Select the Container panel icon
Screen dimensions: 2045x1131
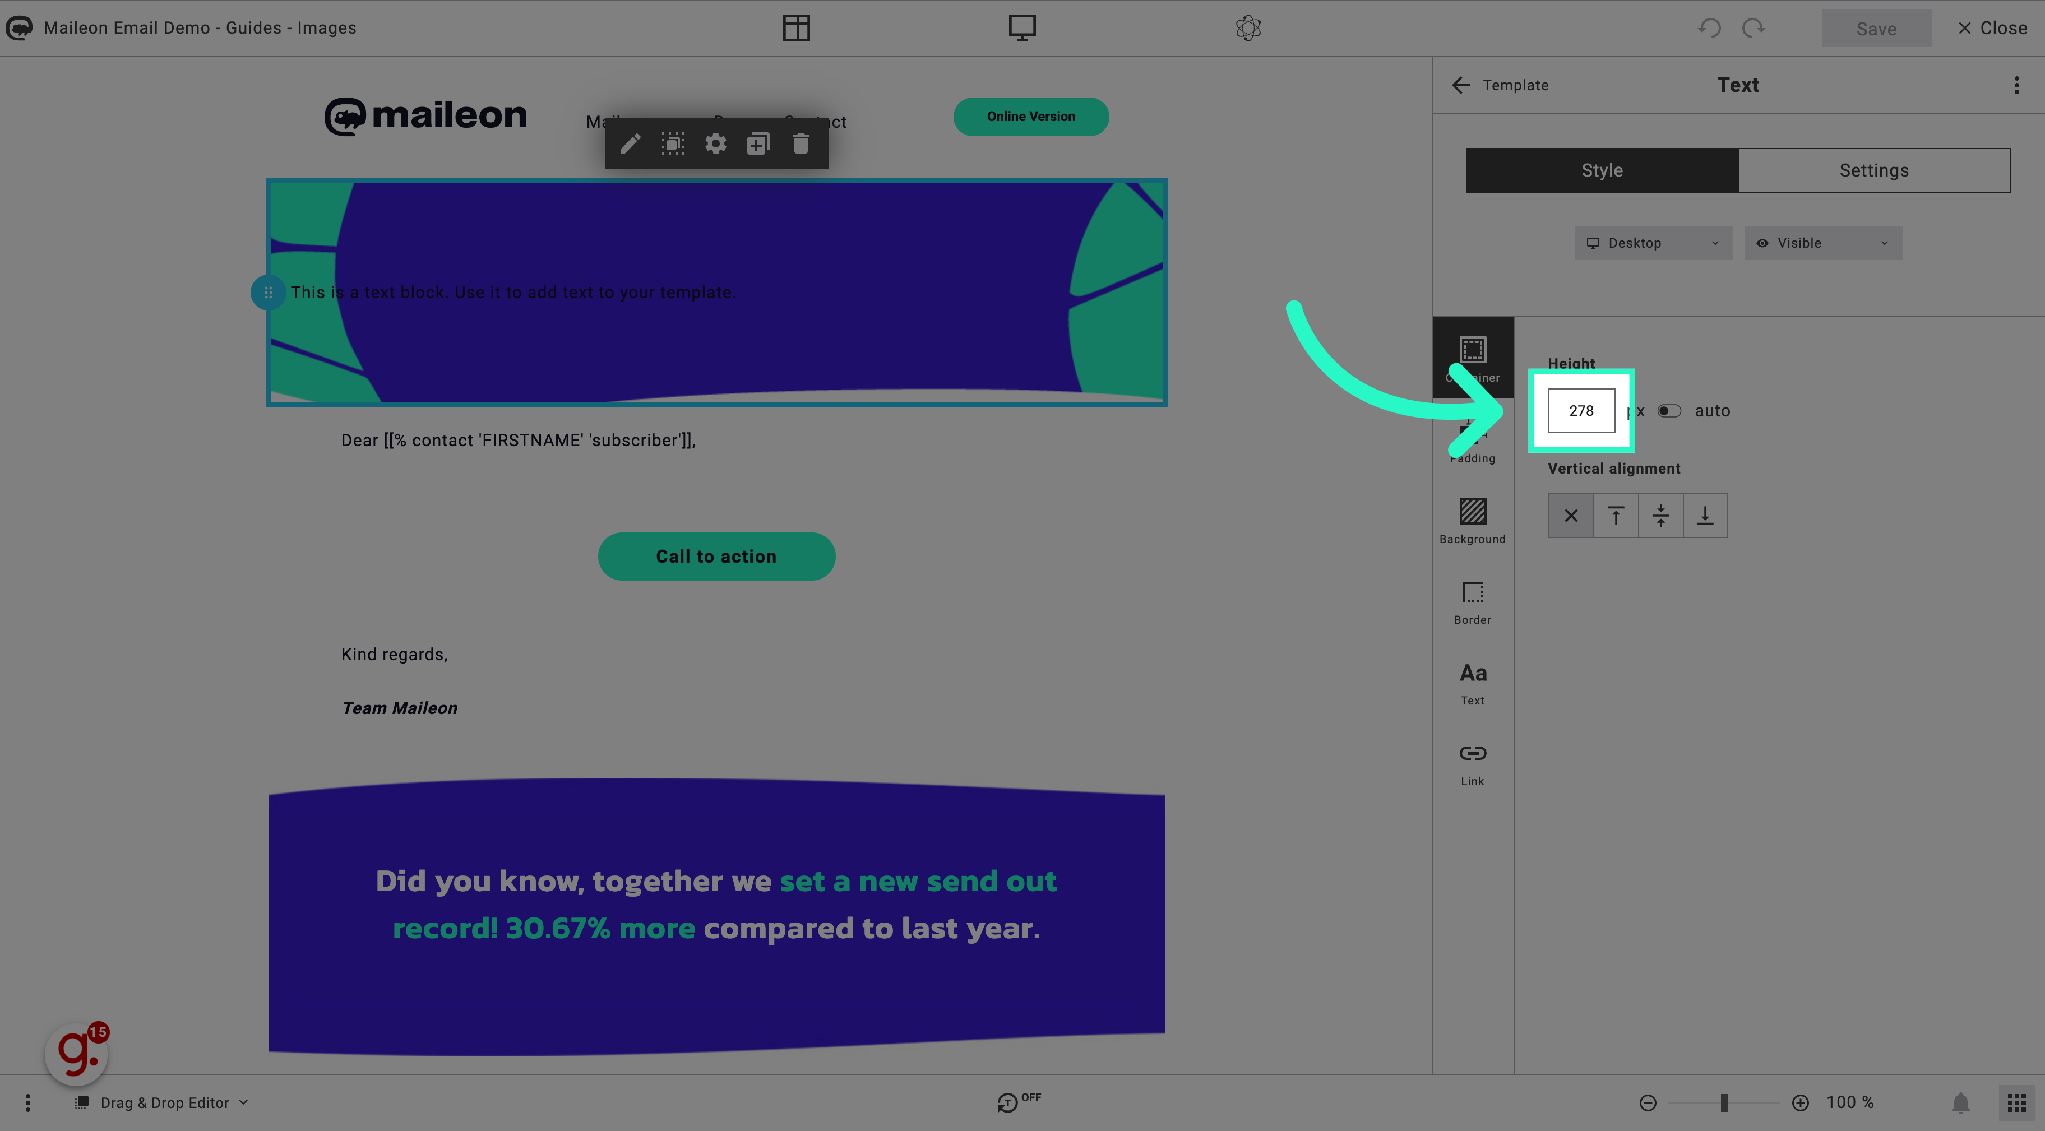[1473, 358]
